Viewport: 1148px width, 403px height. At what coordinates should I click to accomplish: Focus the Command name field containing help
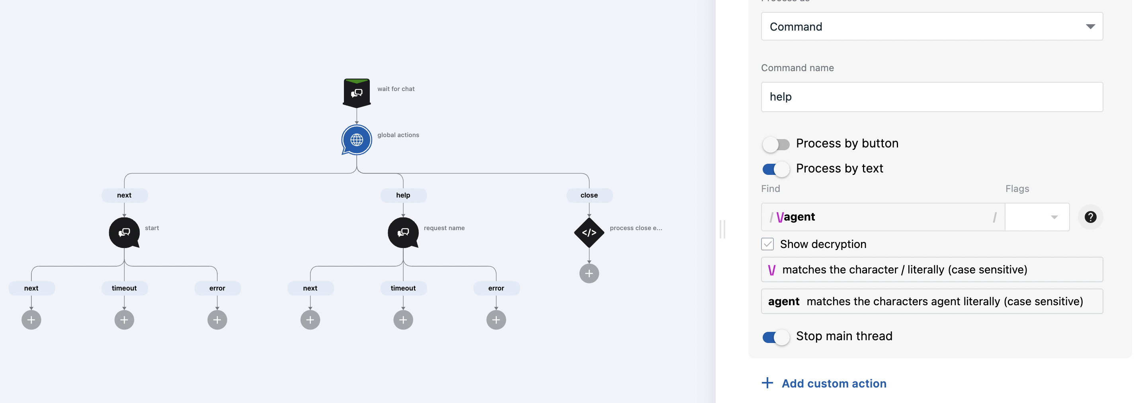tap(932, 97)
